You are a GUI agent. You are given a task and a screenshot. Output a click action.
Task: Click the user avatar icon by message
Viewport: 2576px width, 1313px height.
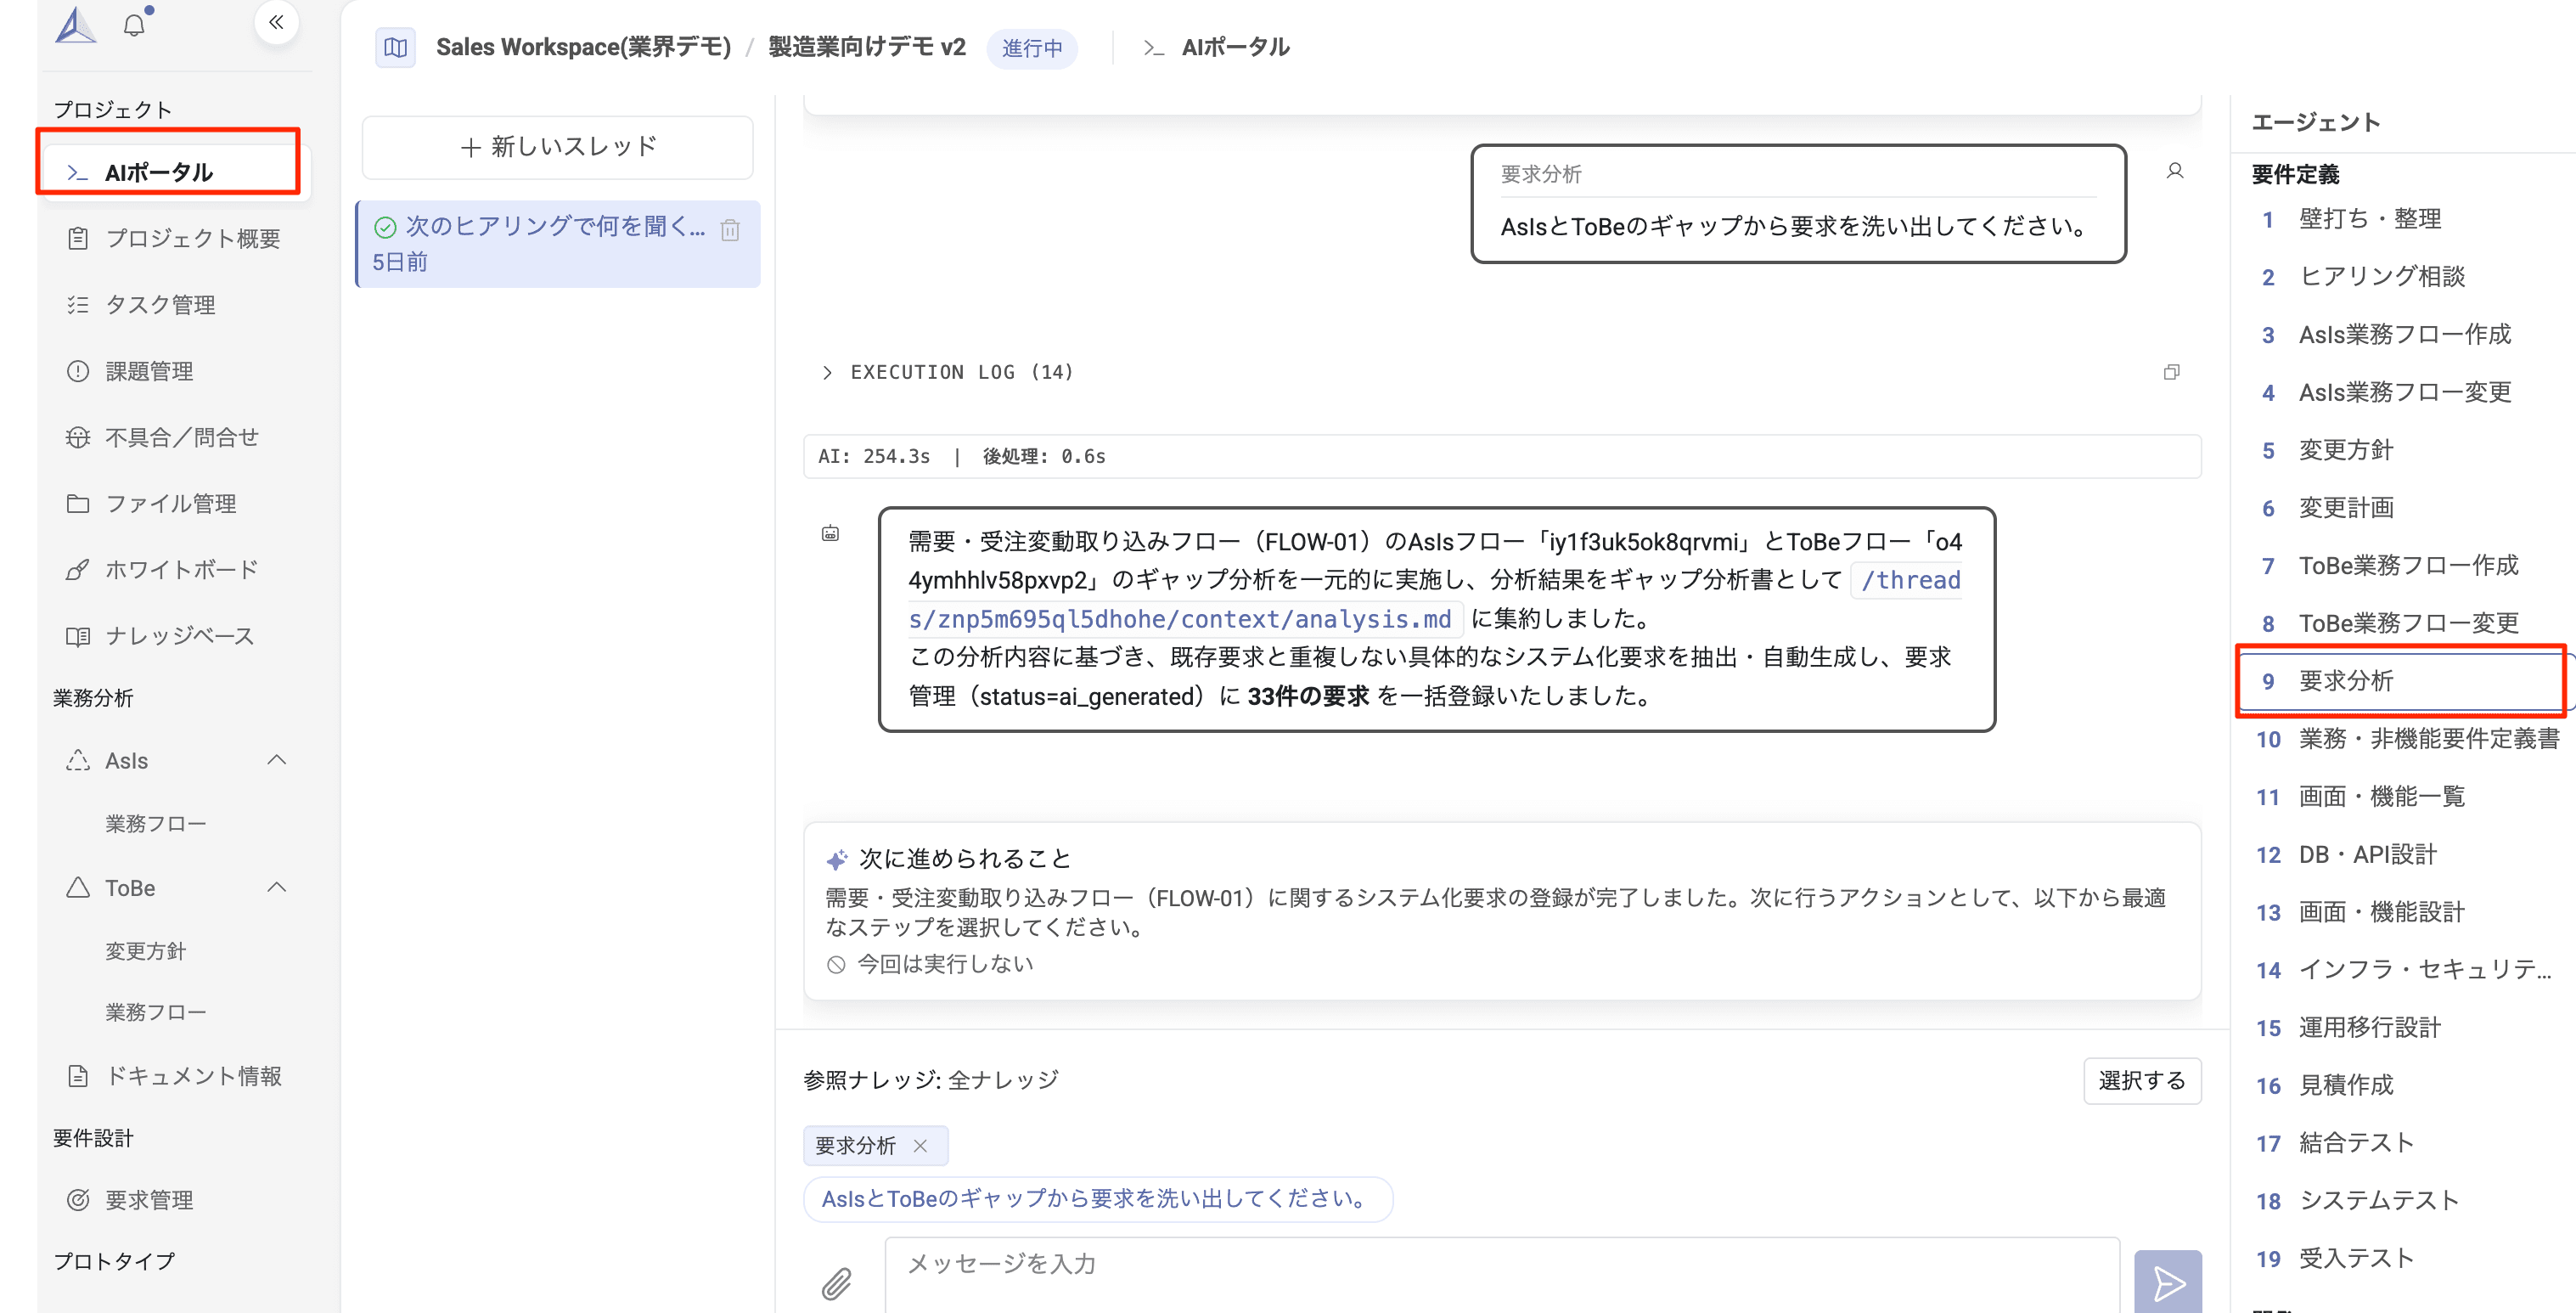(x=2175, y=171)
